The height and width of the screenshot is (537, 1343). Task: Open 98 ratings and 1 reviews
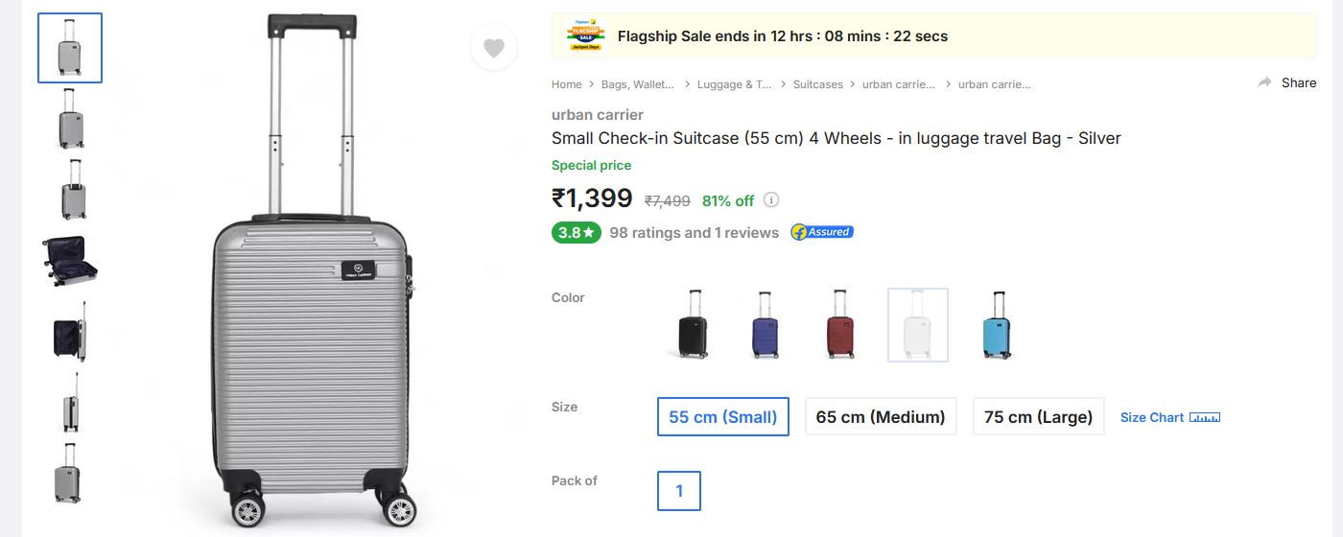(694, 232)
